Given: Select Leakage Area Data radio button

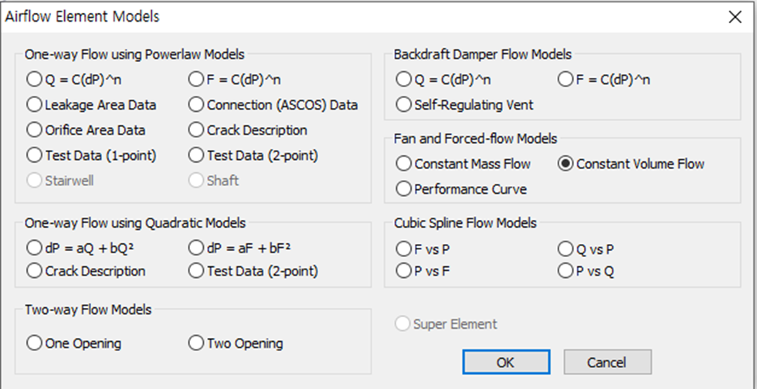Looking at the screenshot, I should (34, 104).
